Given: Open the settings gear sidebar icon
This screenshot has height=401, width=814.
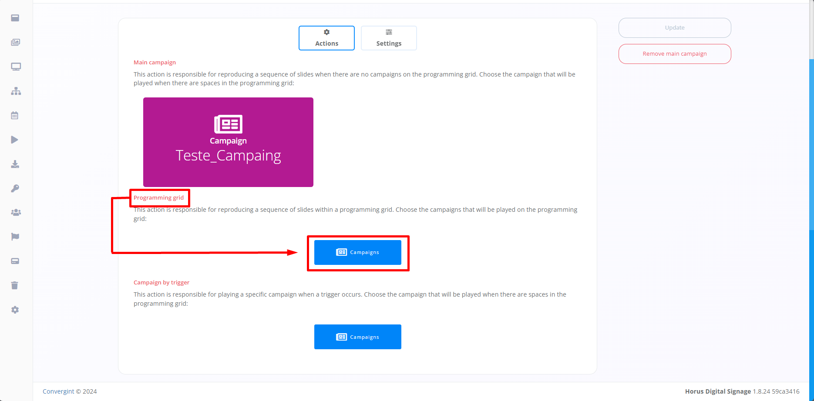Looking at the screenshot, I should pos(15,310).
